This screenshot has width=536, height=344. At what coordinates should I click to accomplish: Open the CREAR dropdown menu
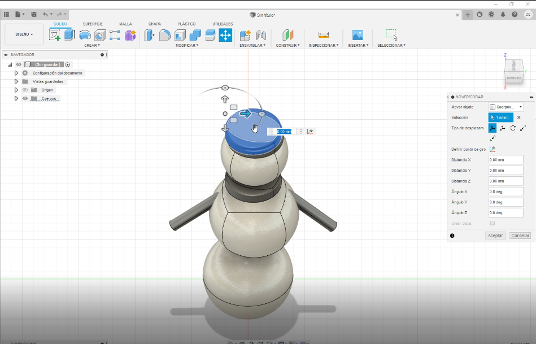click(92, 46)
